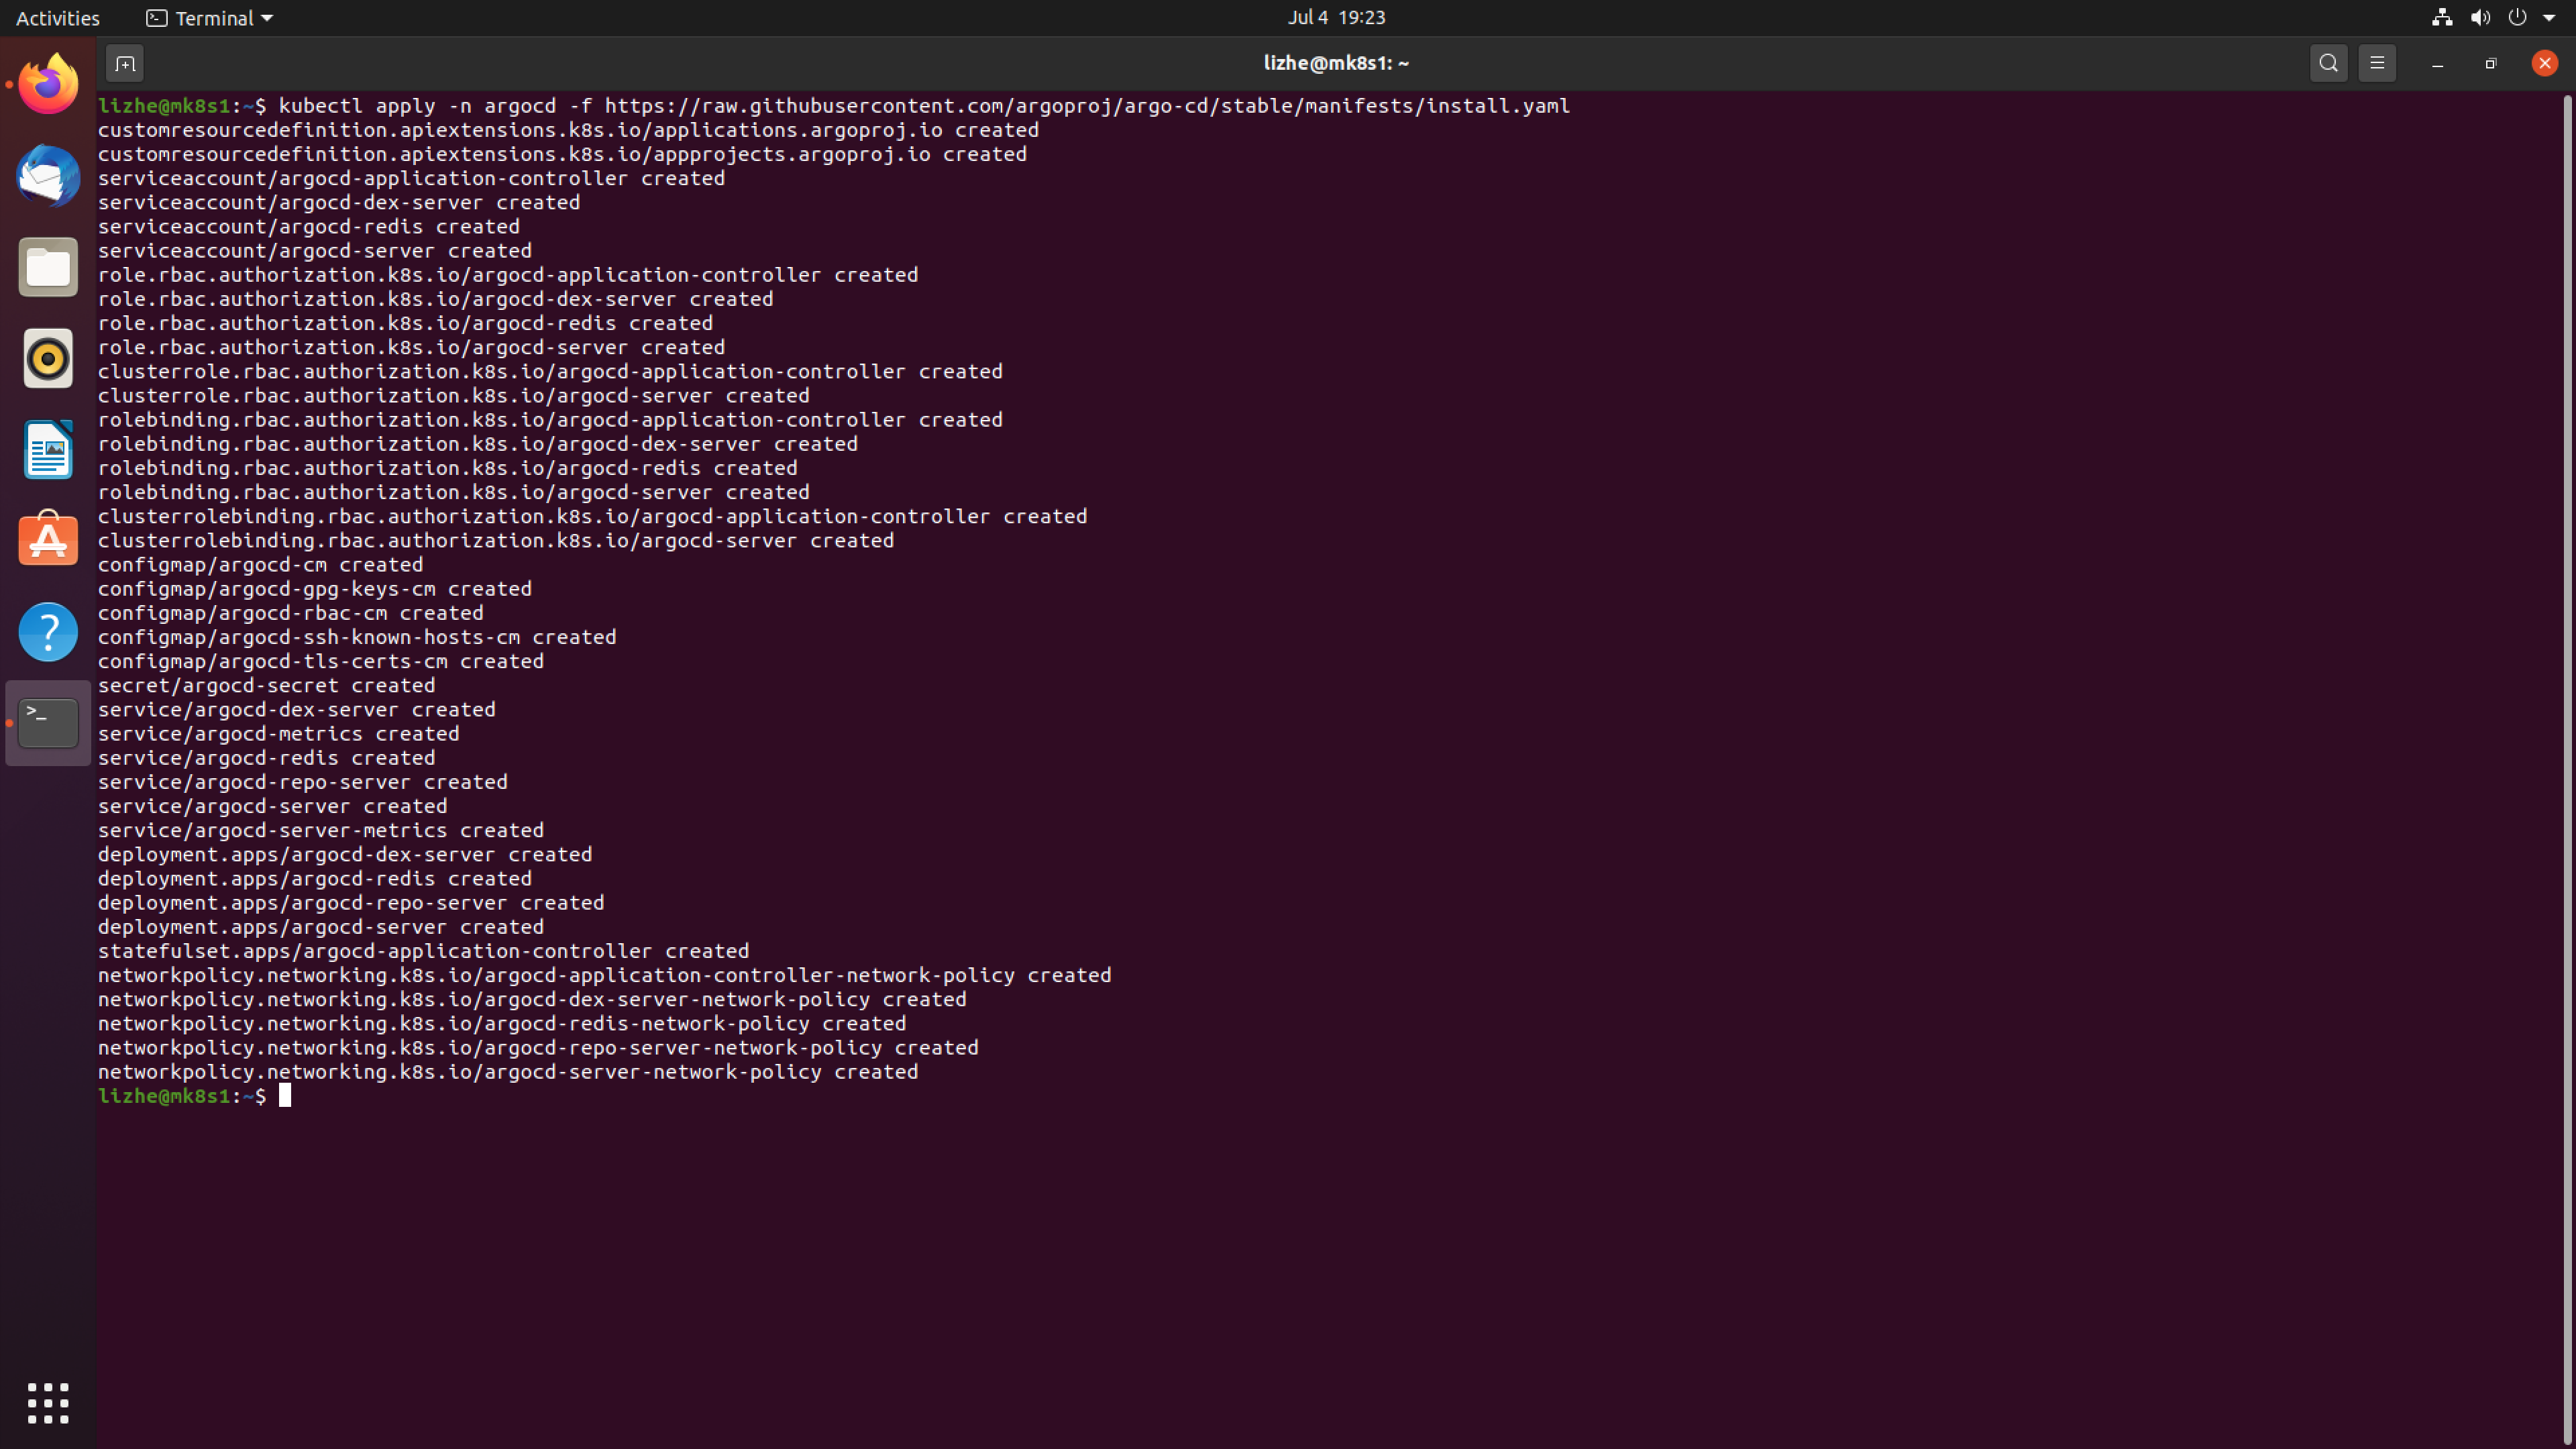Open the volume indicator in top bar
This screenshot has width=2576, height=1449.
[x=2480, y=17]
